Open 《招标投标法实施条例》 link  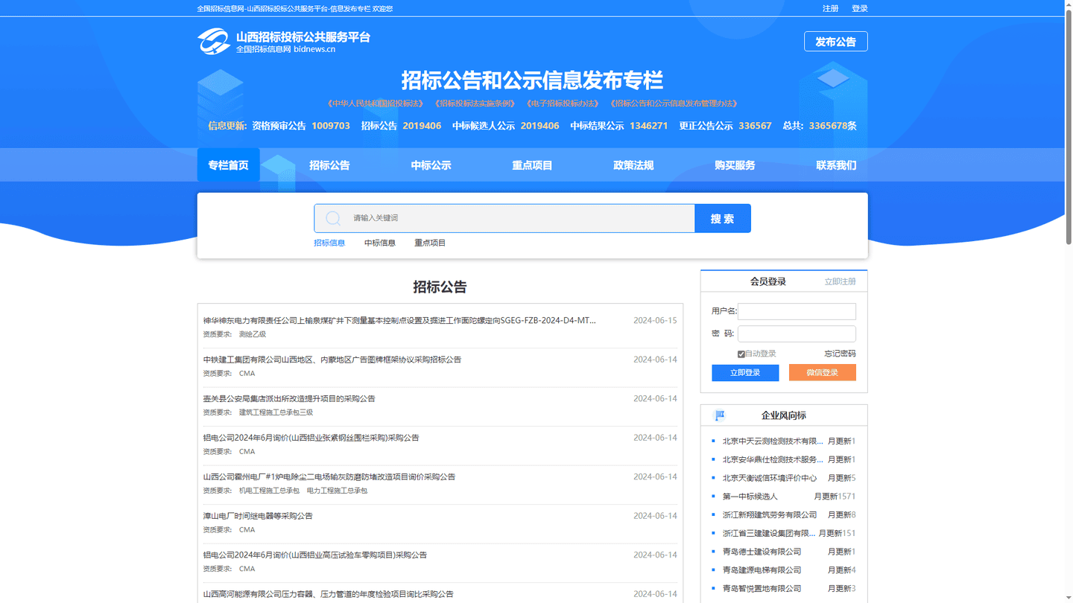(475, 103)
